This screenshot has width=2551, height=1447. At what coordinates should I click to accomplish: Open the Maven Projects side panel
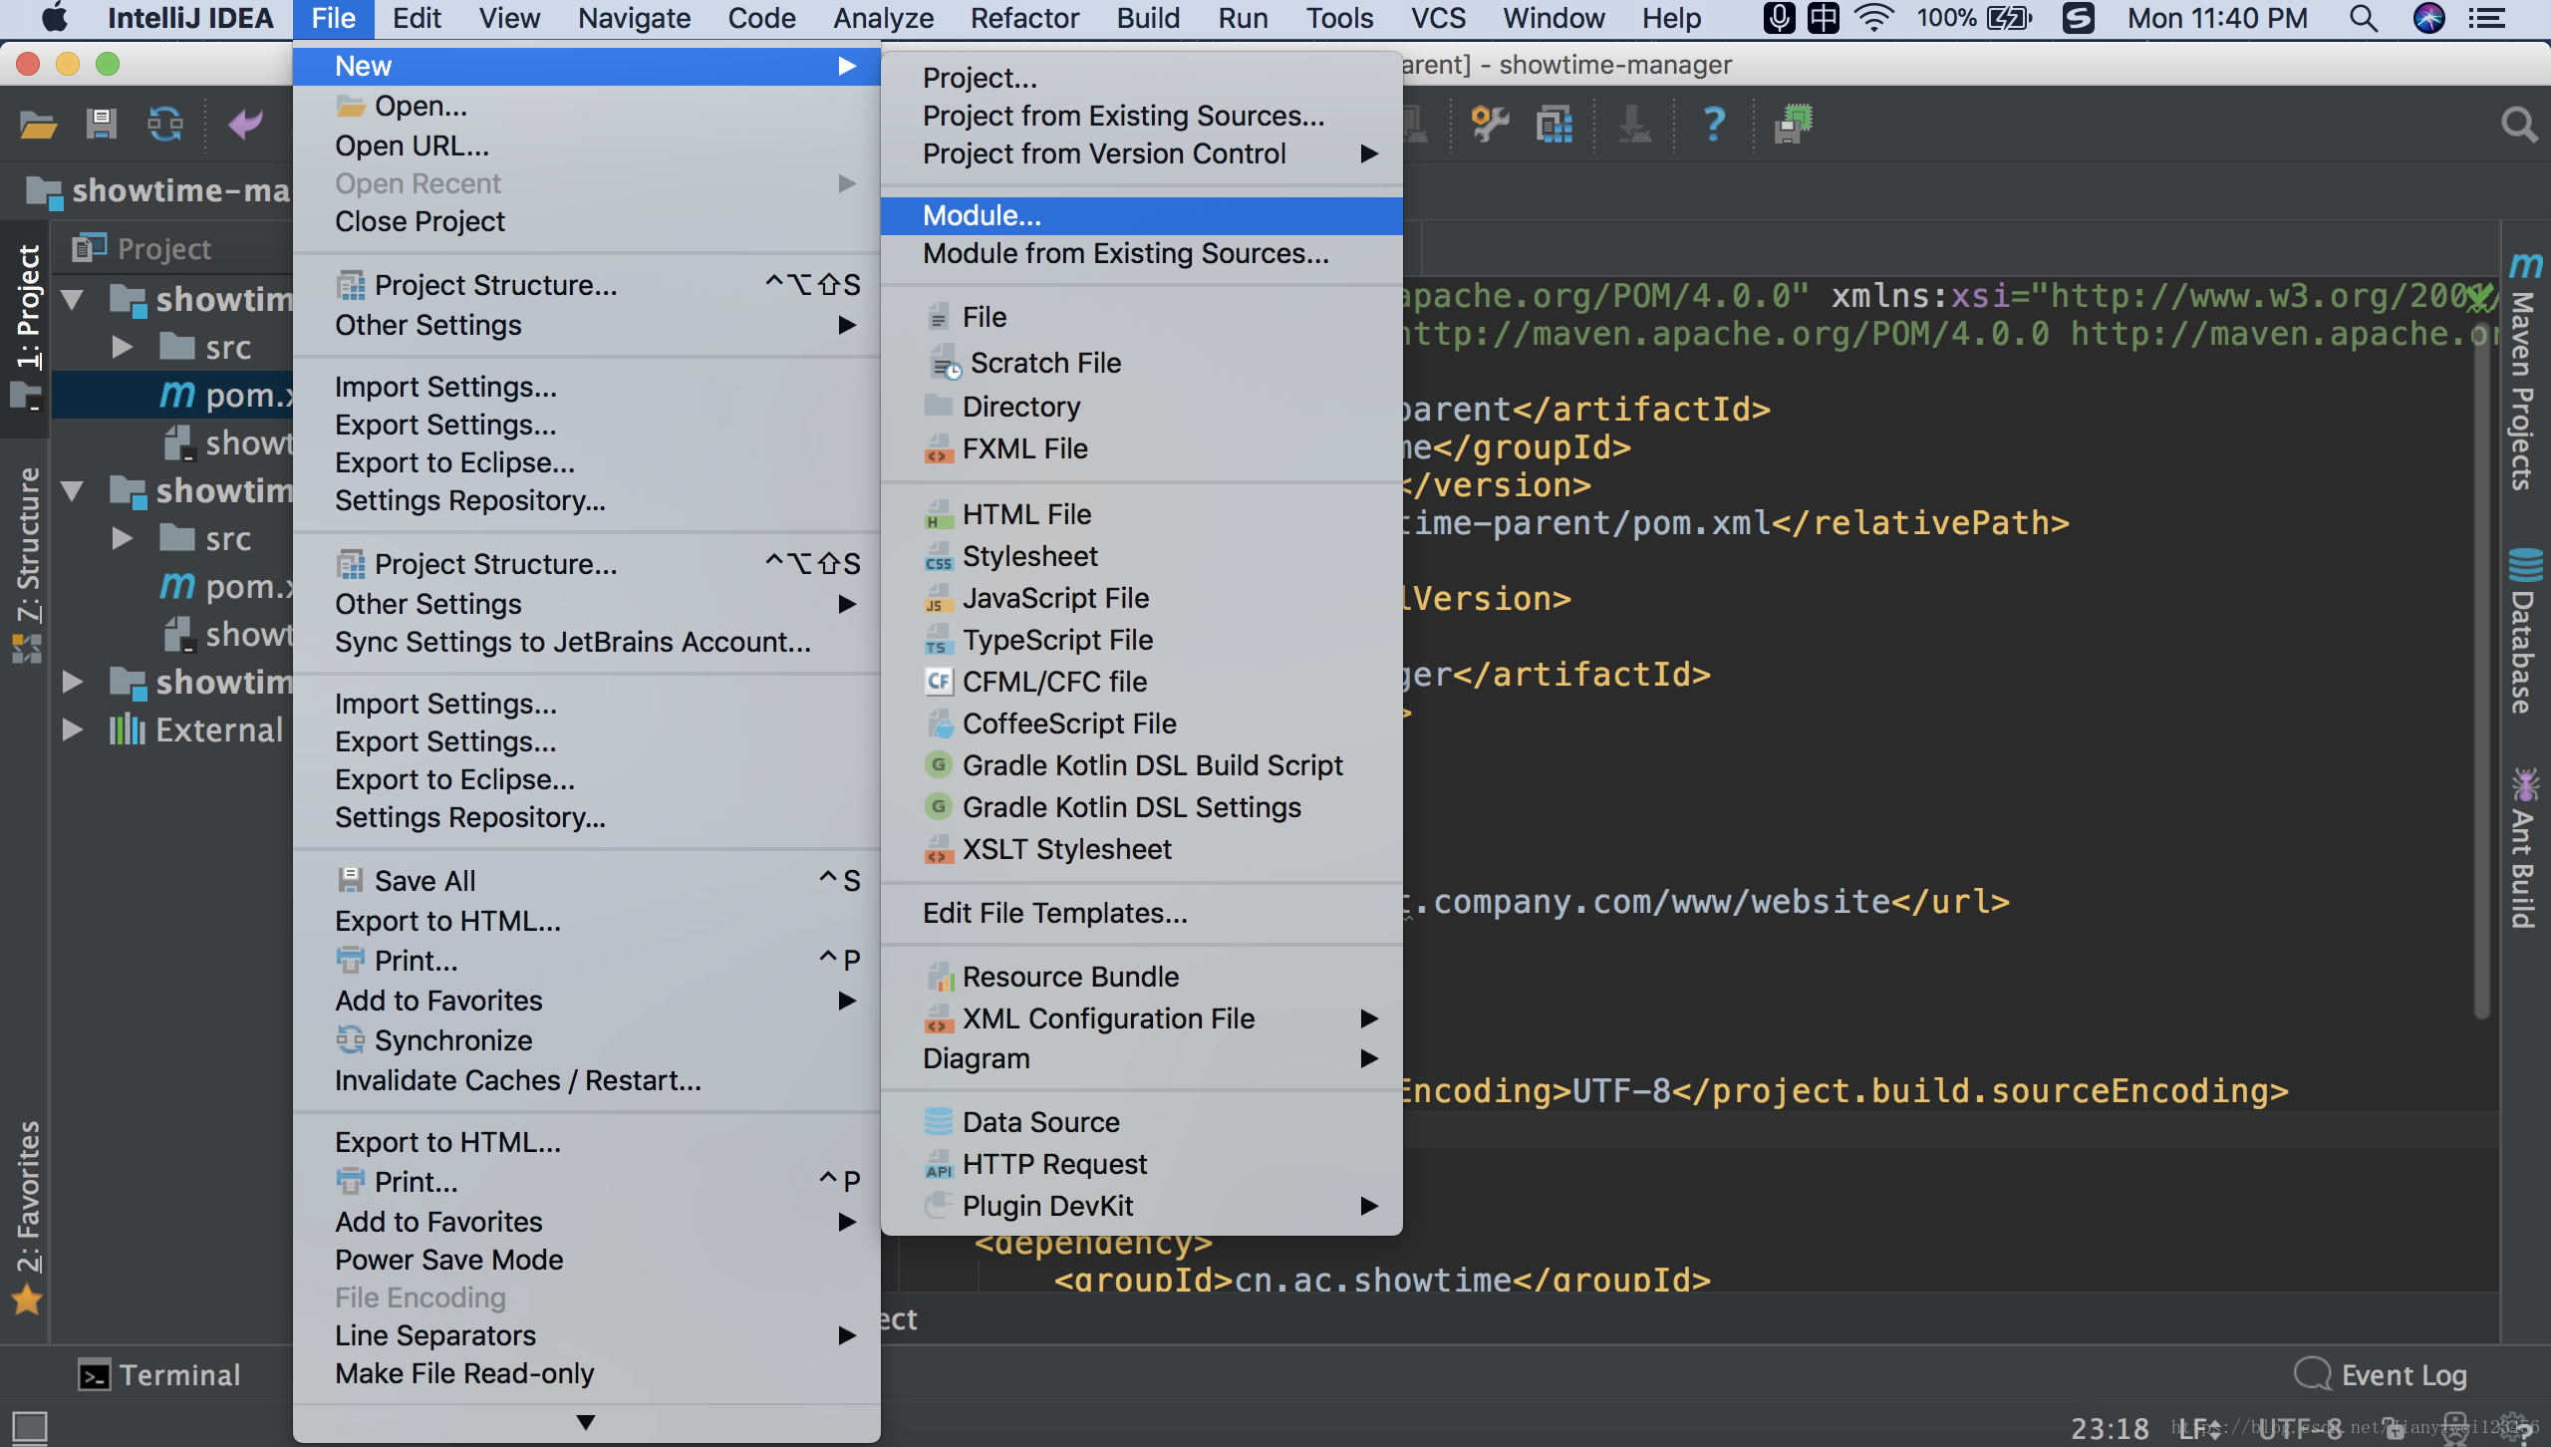pyautogui.click(x=2523, y=371)
